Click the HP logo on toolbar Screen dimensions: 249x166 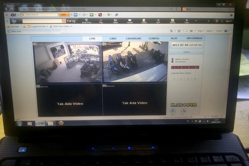click(x=14, y=21)
